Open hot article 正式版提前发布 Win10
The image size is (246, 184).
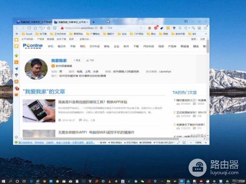click(x=191, y=112)
